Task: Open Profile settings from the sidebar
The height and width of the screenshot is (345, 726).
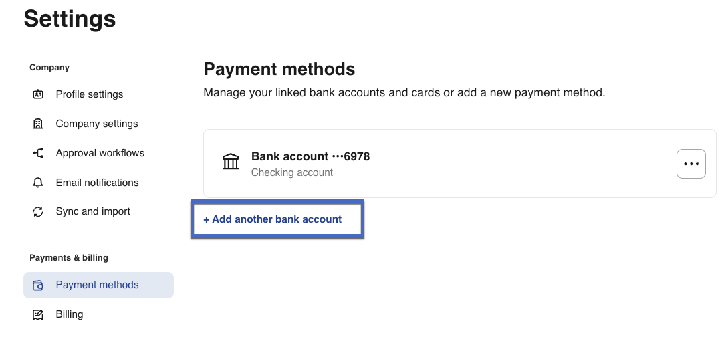Action: coord(90,94)
